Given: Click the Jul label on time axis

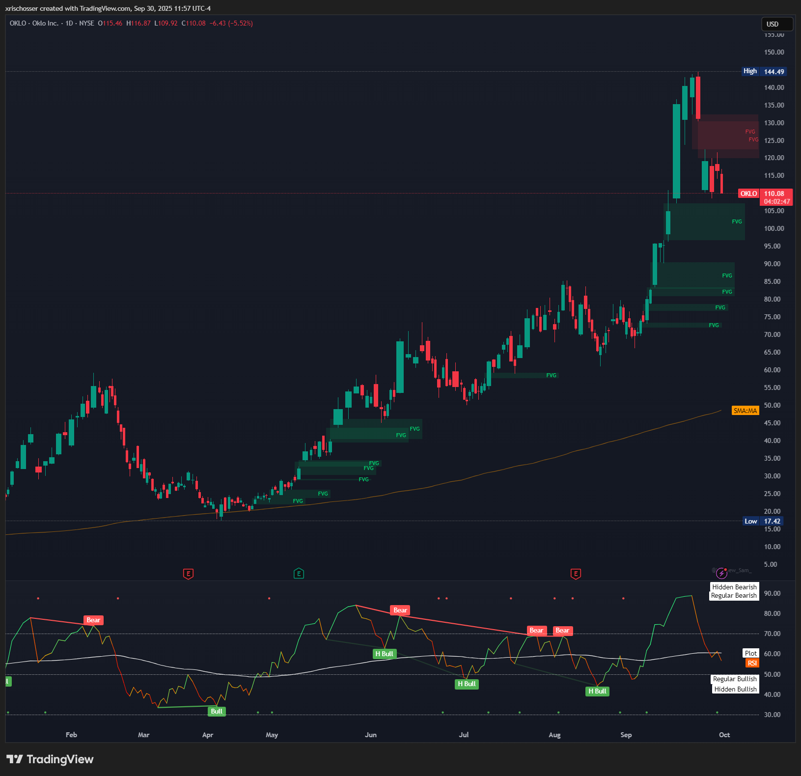Looking at the screenshot, I should point(464,735).
